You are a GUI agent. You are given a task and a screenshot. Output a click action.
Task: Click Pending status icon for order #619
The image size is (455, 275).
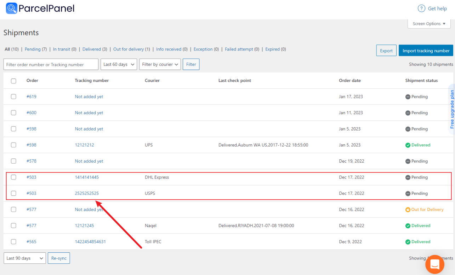coord(408,96)
